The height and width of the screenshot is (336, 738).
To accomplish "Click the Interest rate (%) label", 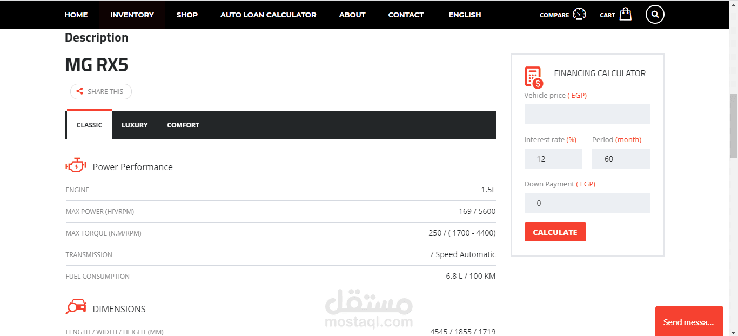I will click(550, 139).
